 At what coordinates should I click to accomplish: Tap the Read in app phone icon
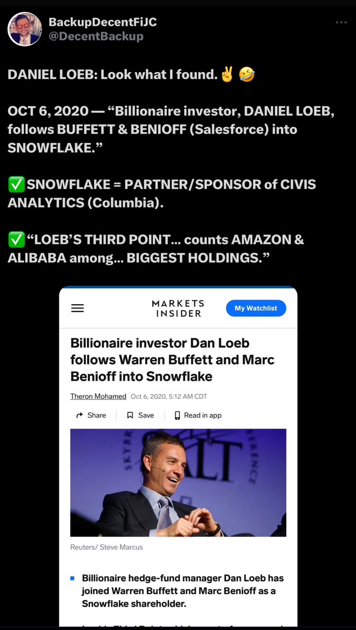click(x=177, y=415)
